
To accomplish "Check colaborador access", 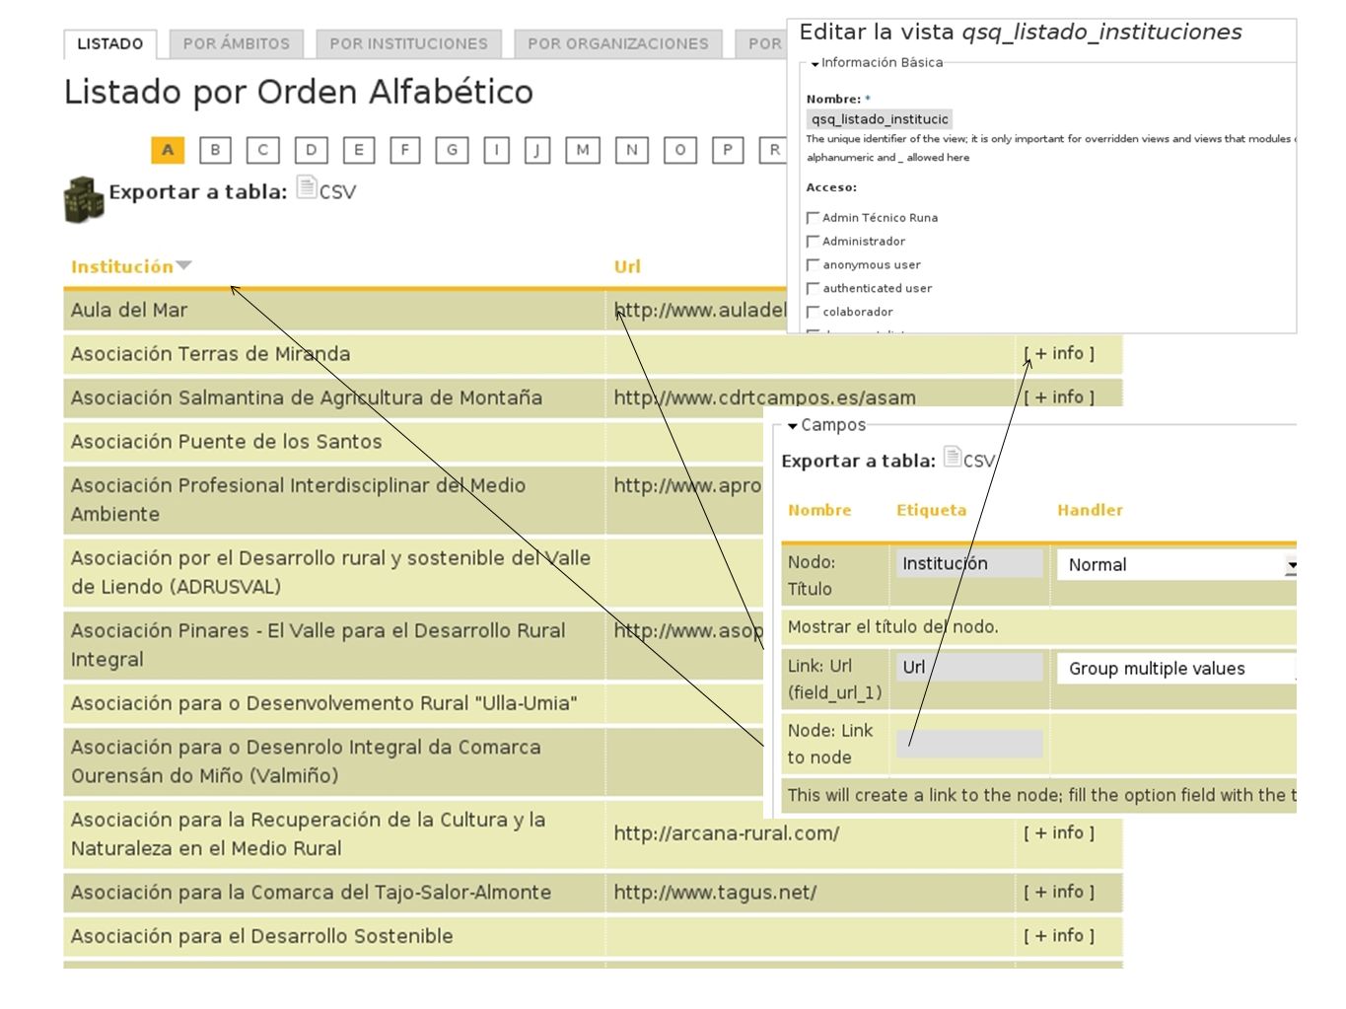I will (814, 313).
